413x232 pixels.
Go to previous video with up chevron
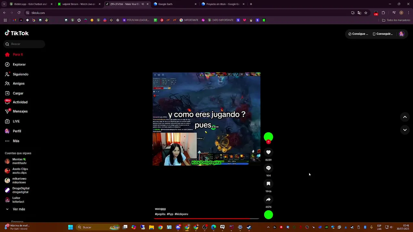click(405, 117)
